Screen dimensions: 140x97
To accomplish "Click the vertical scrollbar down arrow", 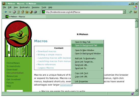I will tap(136, 90).
